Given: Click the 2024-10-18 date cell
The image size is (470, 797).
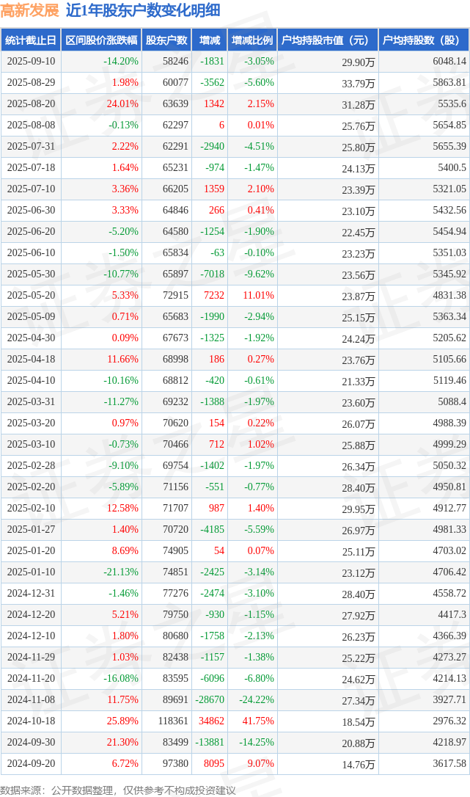Looking at the screenshot, I should coord(31,721).
